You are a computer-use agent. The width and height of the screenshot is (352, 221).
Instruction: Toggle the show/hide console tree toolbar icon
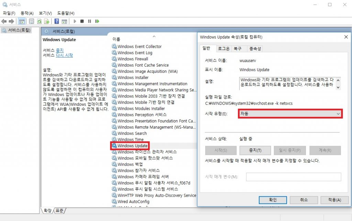click(x=22, y=21)
